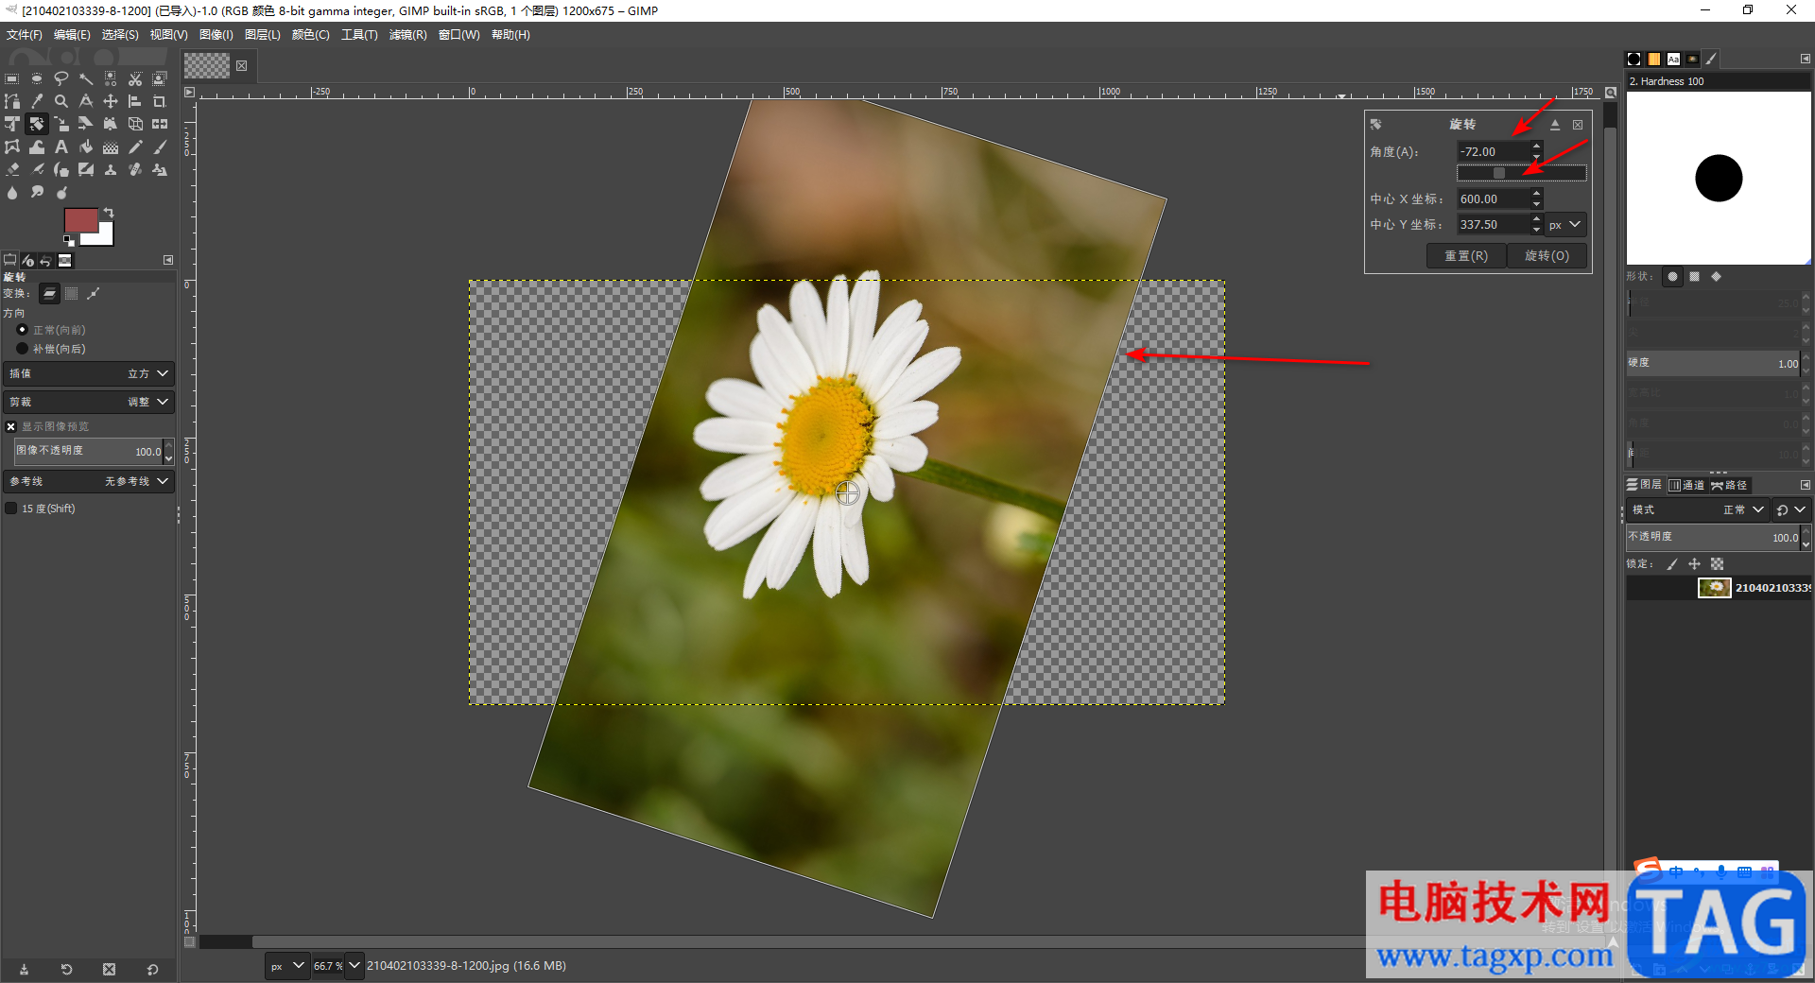
Task: Select the Free Select lasso tool
Action: (61, 78)
